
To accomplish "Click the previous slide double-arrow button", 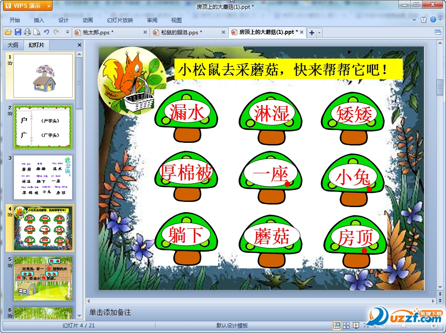I will 440,294.
